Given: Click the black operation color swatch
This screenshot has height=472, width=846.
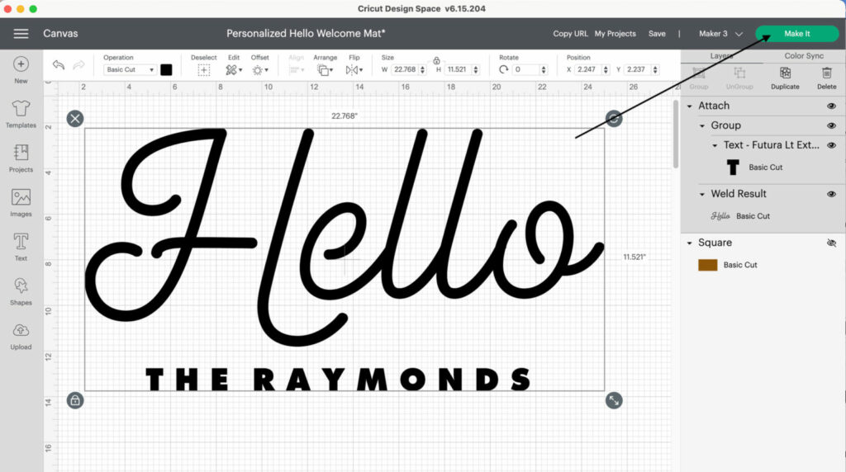Looking at the screenshot, I should (166, 70).
